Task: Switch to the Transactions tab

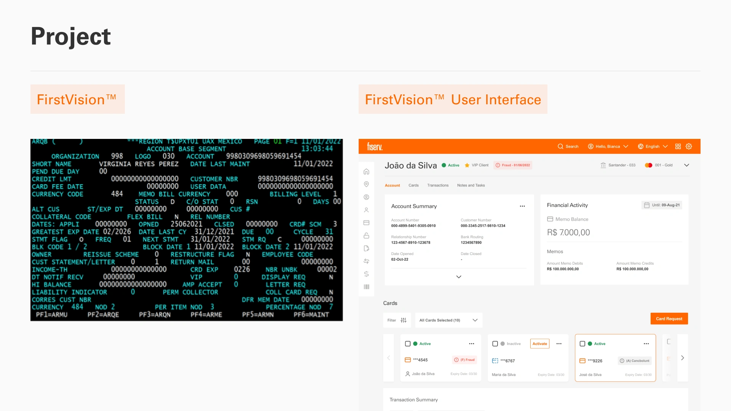Action: (437, 185)
